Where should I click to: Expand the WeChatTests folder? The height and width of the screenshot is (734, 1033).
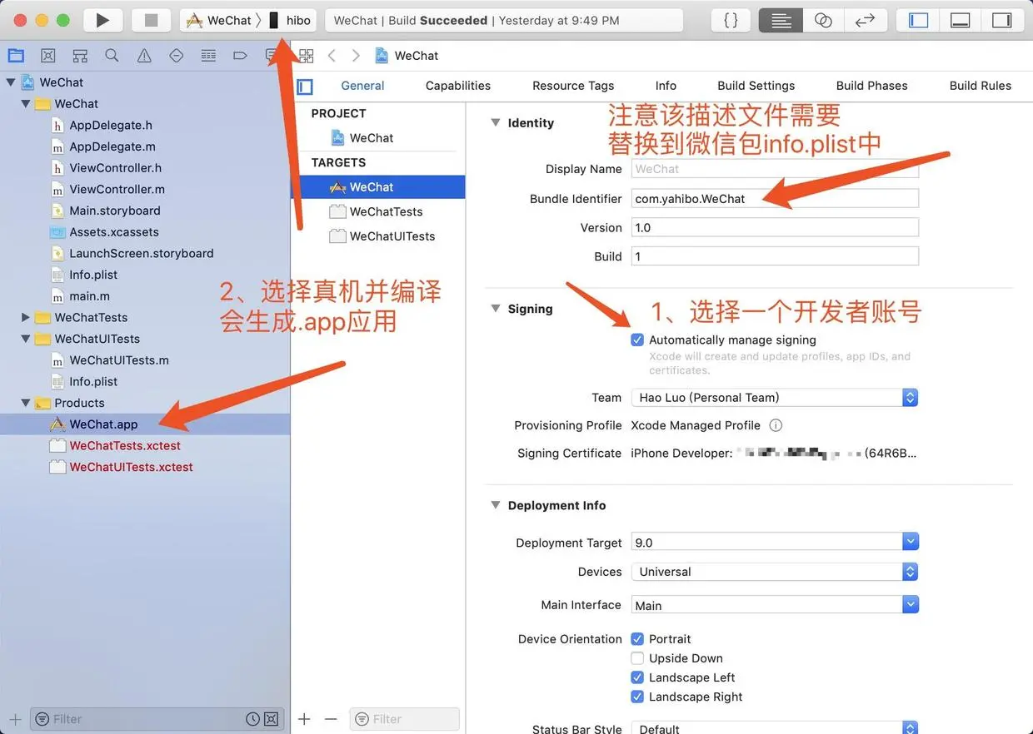pyautogui.click(x=26, y=317)
